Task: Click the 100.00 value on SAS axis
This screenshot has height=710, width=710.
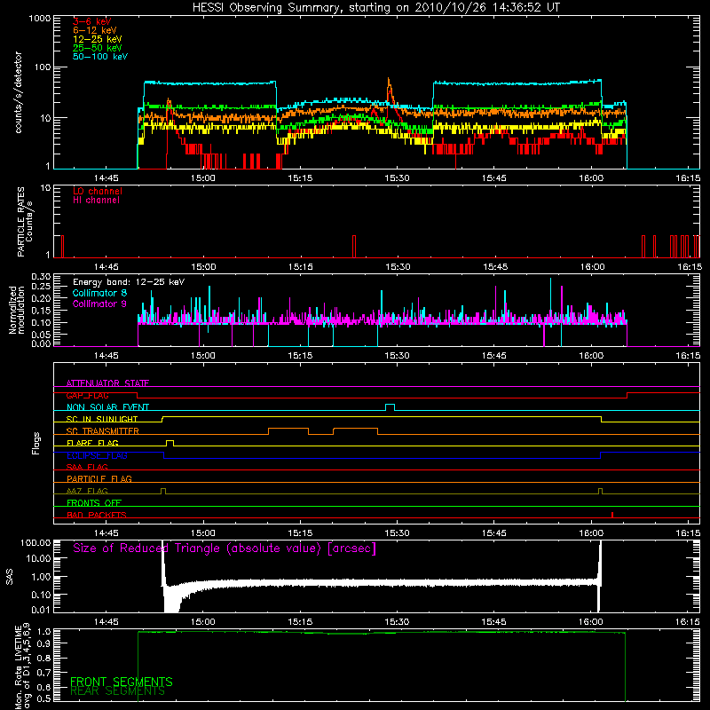Action: coord(35,543)
